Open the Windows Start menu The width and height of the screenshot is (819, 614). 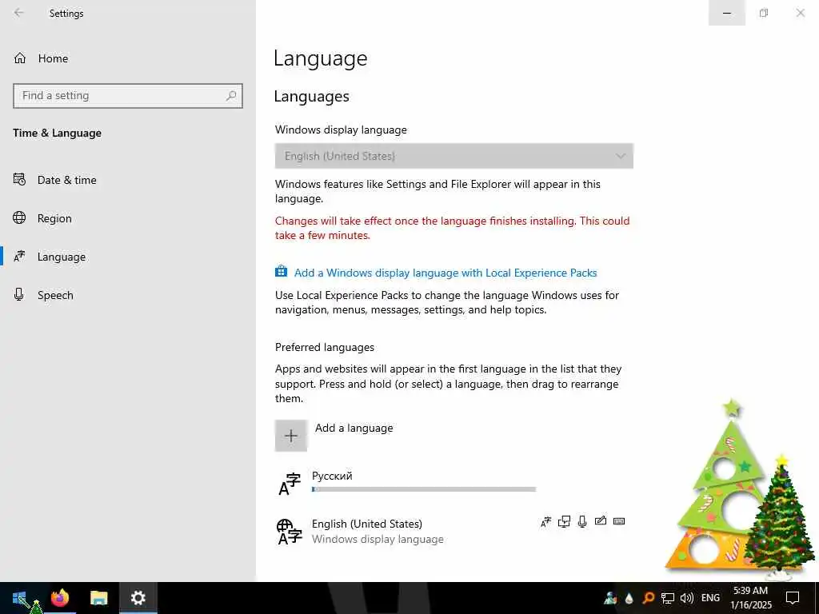[19, 598]
